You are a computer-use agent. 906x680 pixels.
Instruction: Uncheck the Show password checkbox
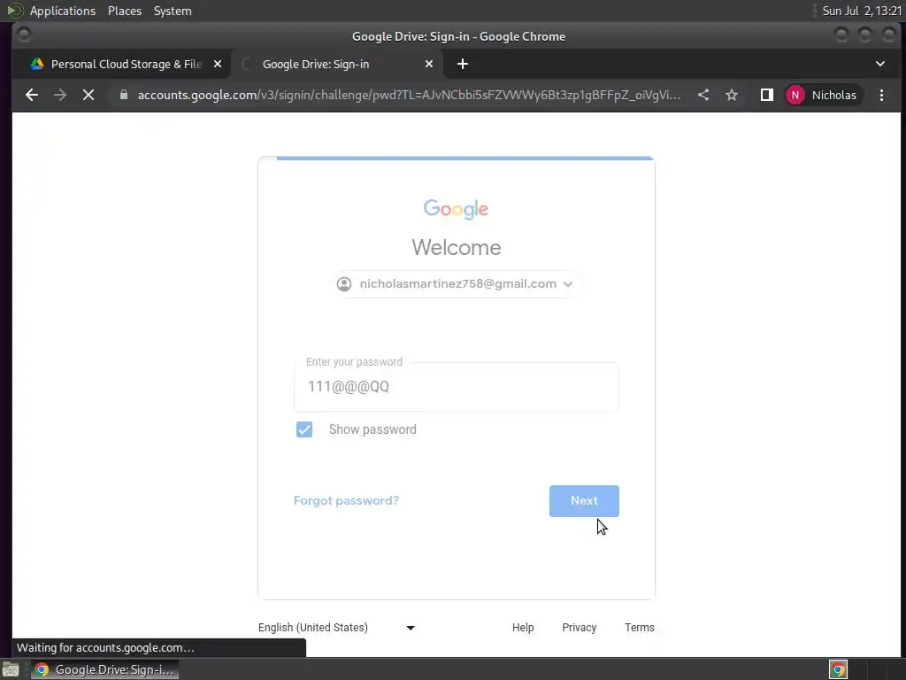(304, 429)
